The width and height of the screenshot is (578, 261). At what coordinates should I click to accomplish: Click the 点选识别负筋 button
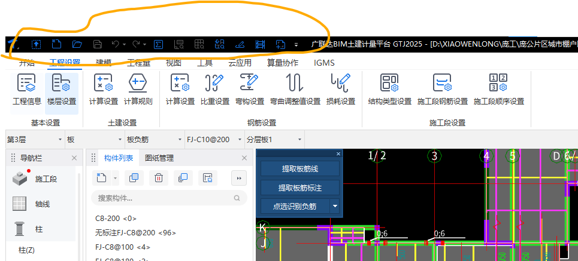point(296,206)
